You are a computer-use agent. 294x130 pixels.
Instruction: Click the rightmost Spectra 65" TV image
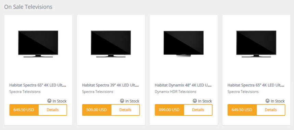click(x=256, y=44)
